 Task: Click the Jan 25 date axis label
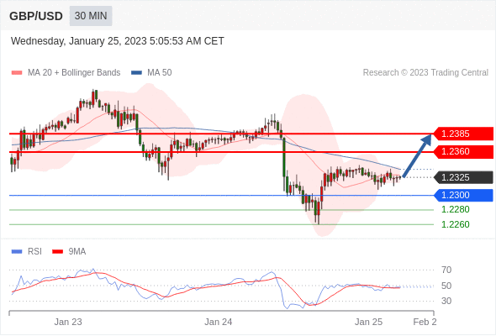pyautogui.click(x=368, y=322)
